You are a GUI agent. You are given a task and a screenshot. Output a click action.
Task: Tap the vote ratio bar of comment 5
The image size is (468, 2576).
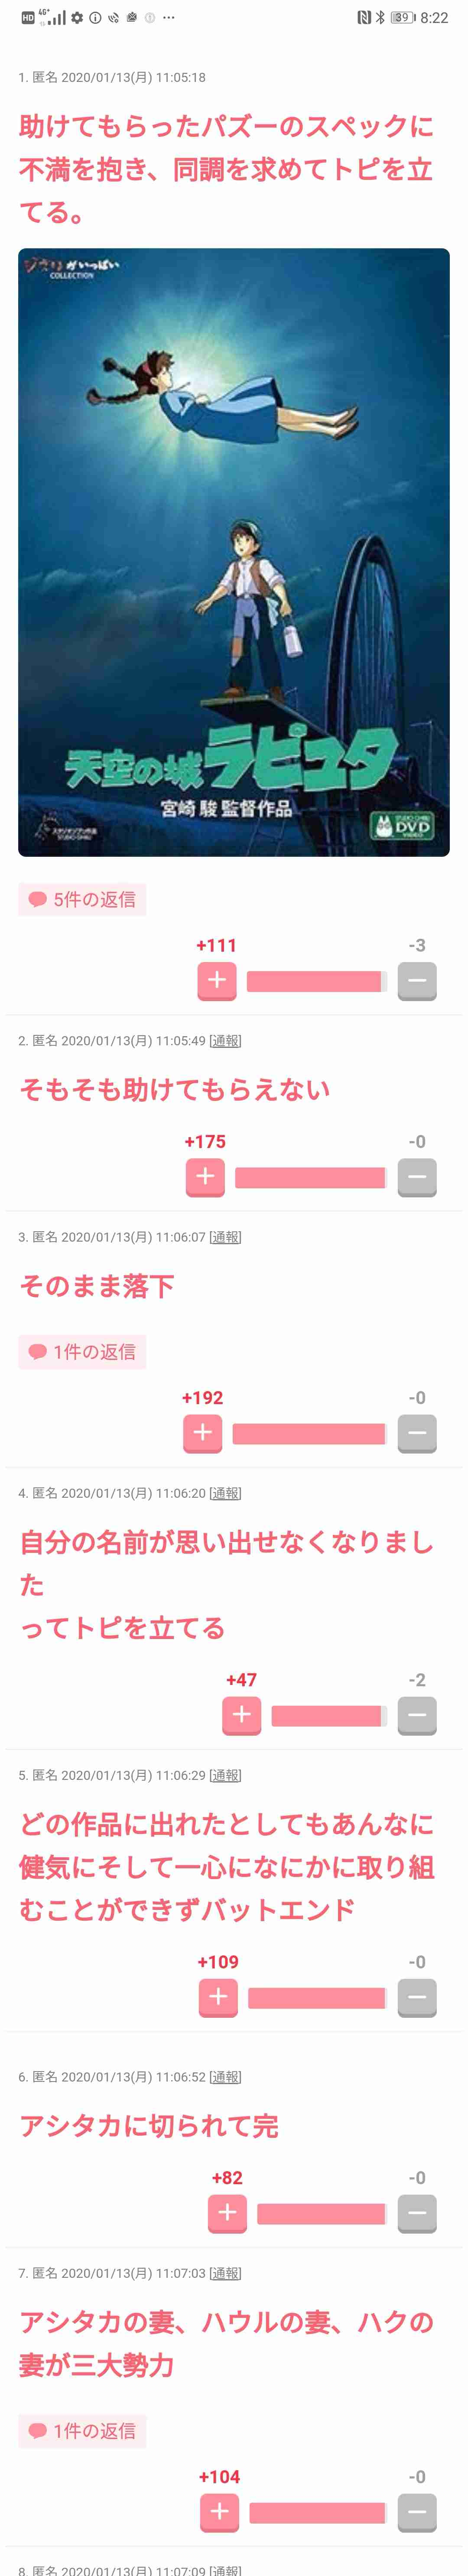click(x=317, y=1998)
